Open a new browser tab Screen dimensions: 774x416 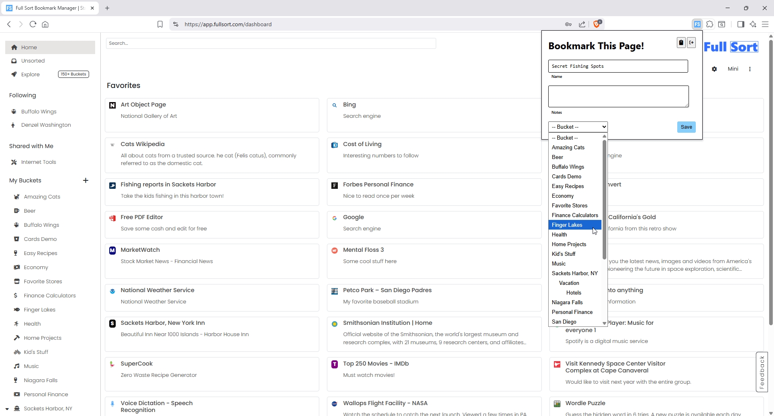click(x=107, y=8)
